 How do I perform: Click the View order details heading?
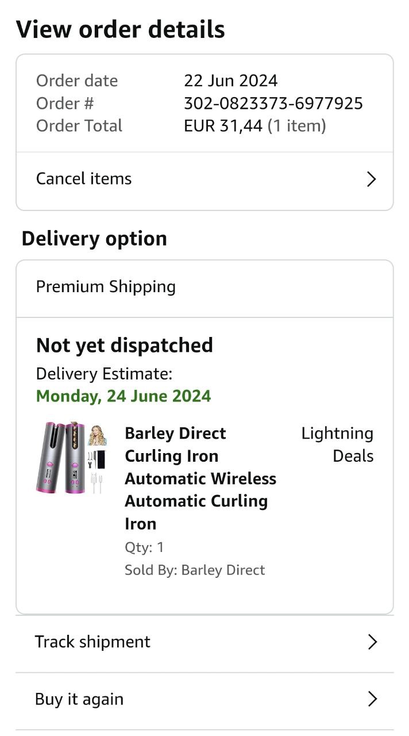(121, 29)
